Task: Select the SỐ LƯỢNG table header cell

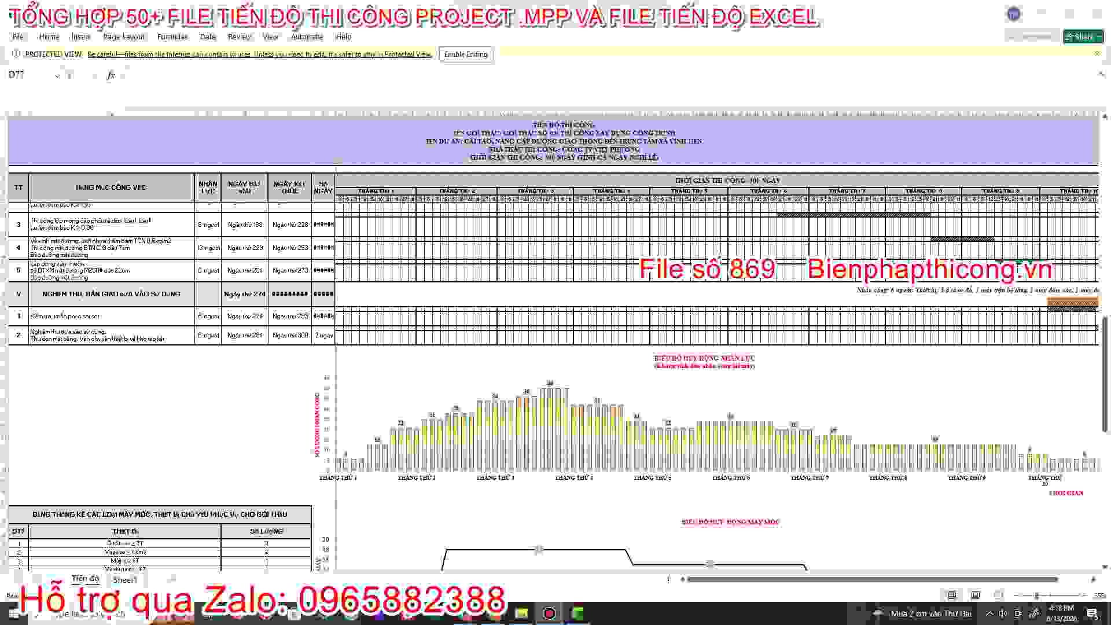Action: [266, 531]
